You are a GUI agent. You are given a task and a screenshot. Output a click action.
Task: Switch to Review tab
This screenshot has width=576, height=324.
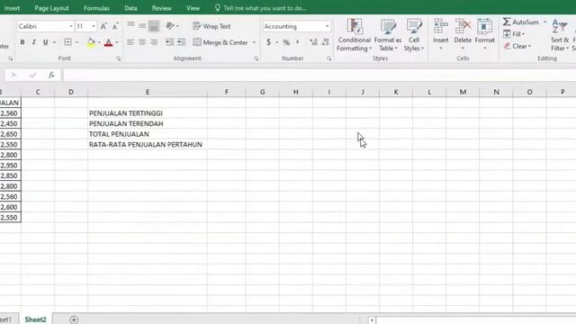[162, 8]
